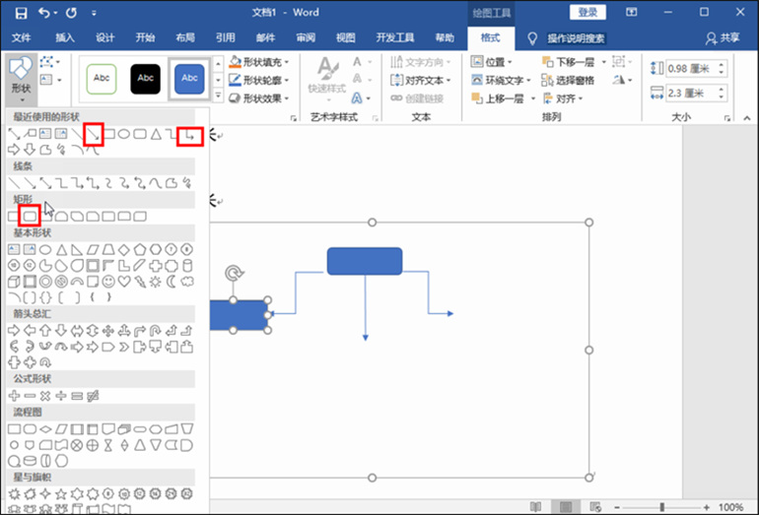Select plus sign in 公式形状
This screenshot has width=759, height=515.
pyautogui.click(x=14, y=396)
